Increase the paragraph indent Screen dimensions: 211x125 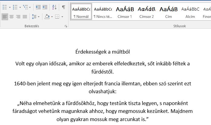coord(45,7)
